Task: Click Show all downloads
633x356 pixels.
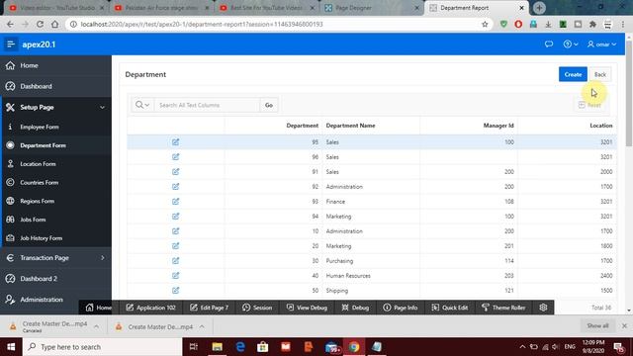Action: click(x=597, y=325)
